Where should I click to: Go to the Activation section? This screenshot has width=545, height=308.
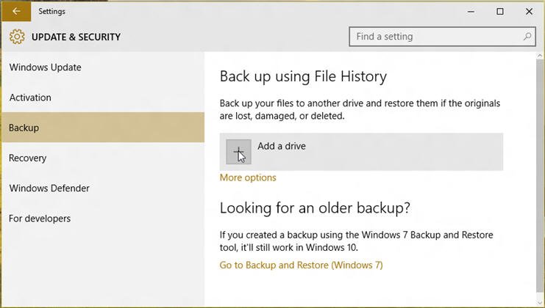coord(30,98)
